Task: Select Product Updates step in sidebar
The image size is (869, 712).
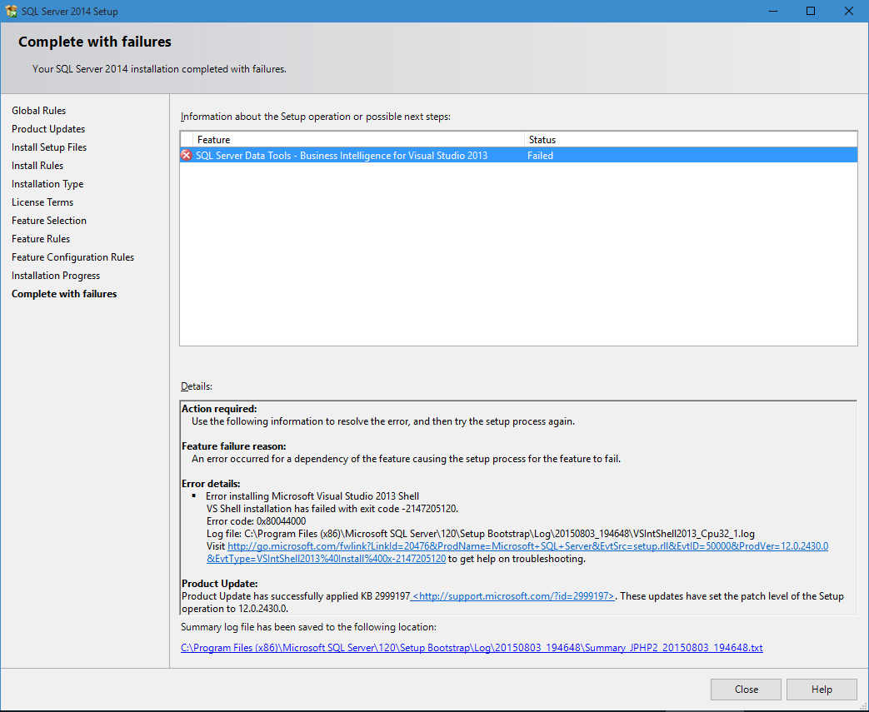Action: click(48, 129)
